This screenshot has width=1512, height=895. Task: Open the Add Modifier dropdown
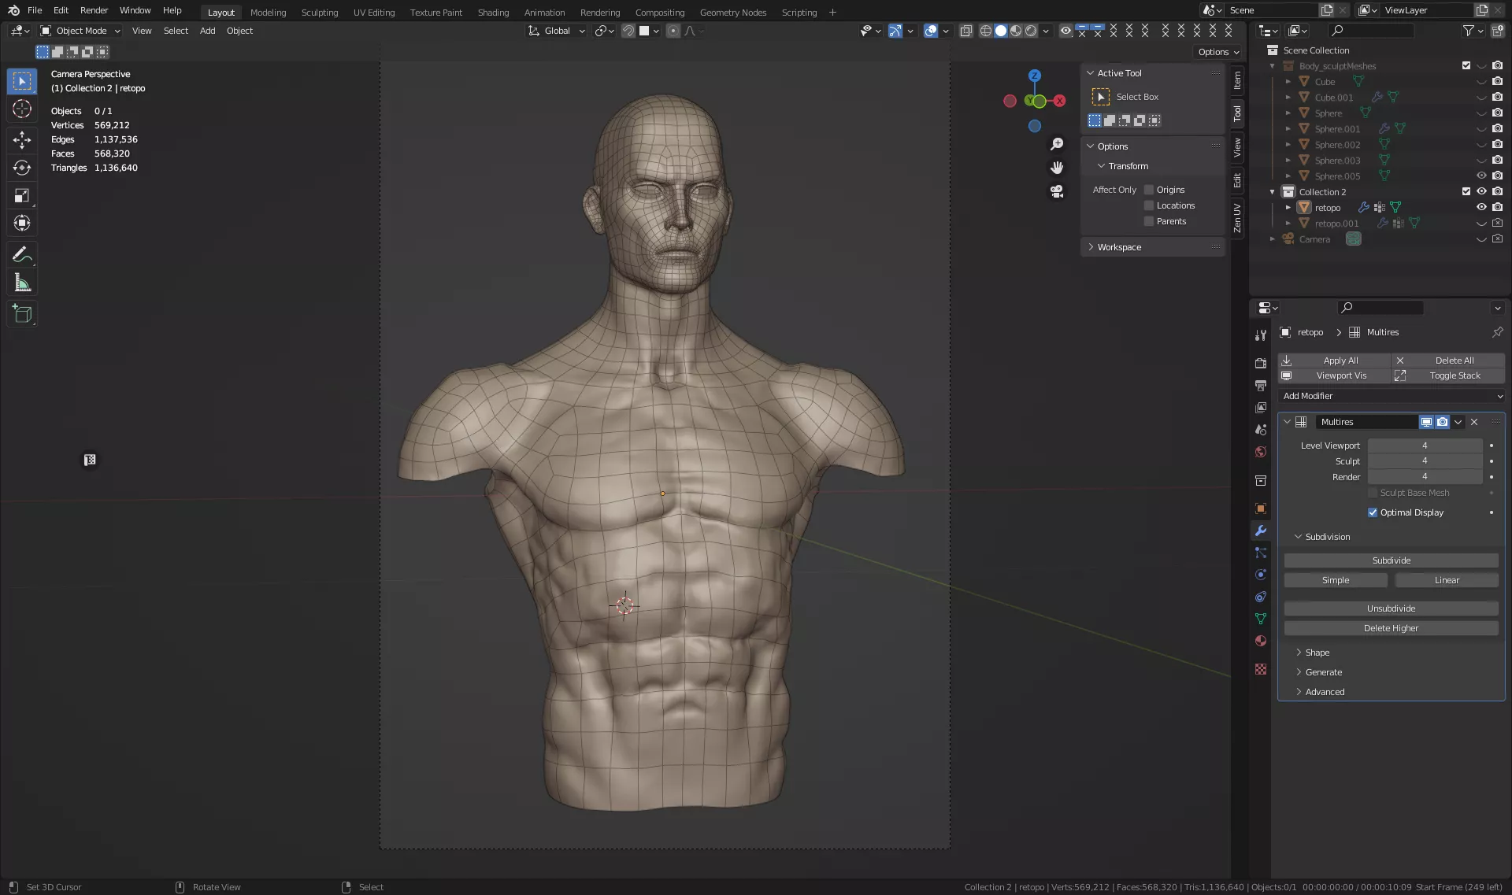tap(1392, 396)
